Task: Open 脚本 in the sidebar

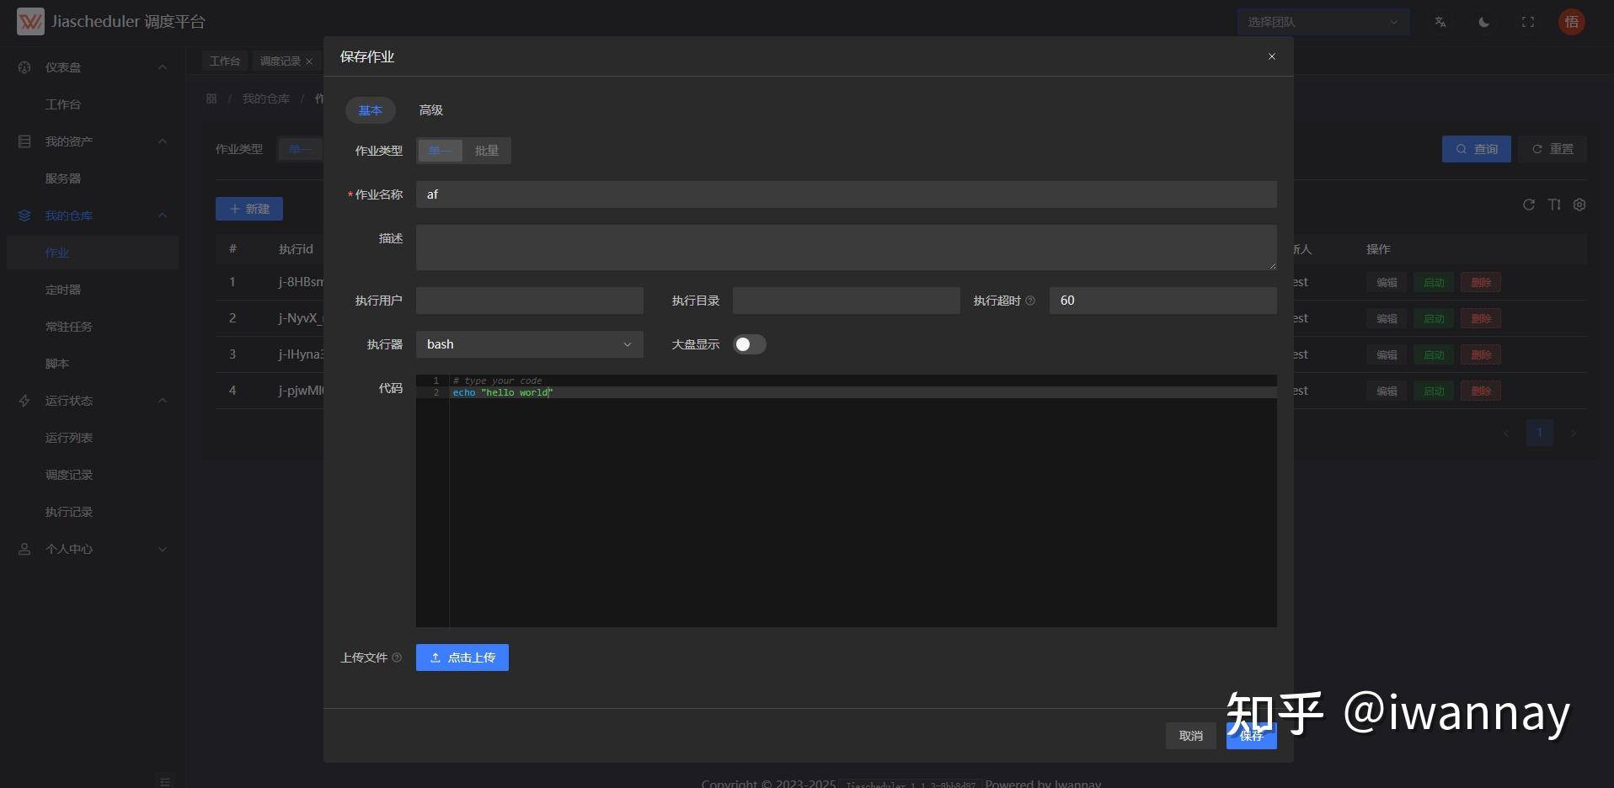Action: pos(57,364)
